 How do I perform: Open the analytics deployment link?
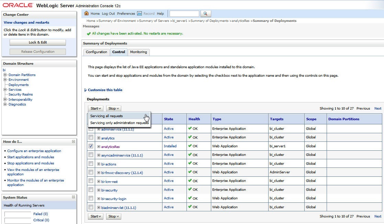click(108, 138)
